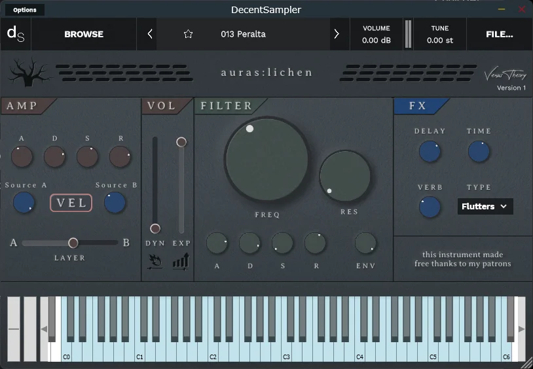
Task: Click the DYN slider handle
Action: [155, 229]
